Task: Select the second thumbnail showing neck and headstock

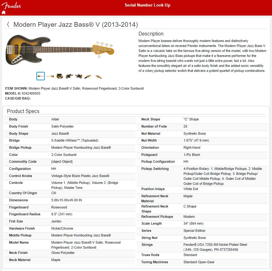Action: tap(50, 76)
